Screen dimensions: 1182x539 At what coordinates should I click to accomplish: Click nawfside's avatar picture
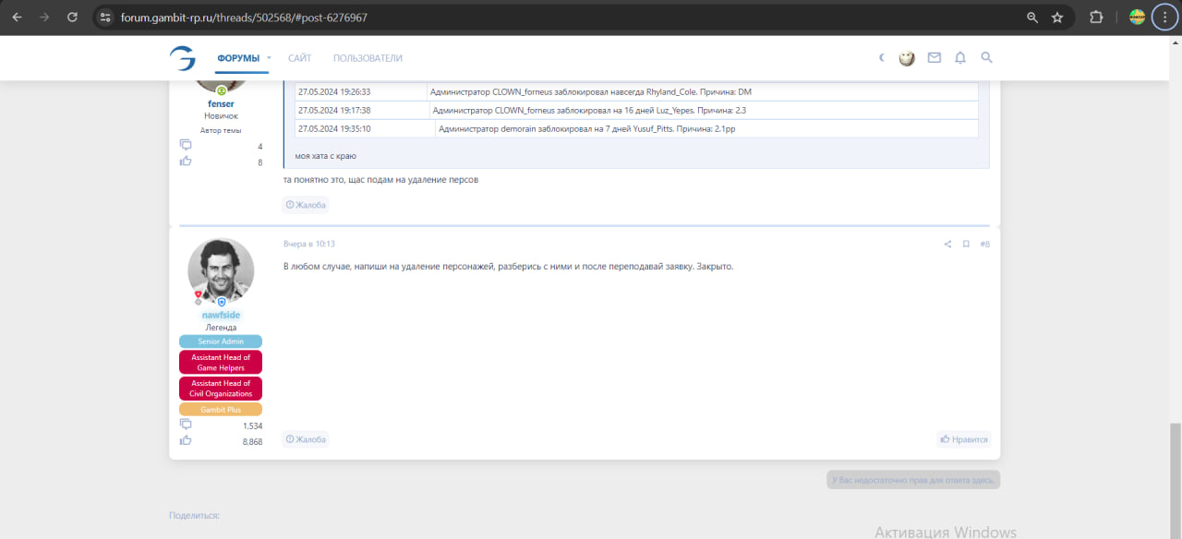pos(221,270)
